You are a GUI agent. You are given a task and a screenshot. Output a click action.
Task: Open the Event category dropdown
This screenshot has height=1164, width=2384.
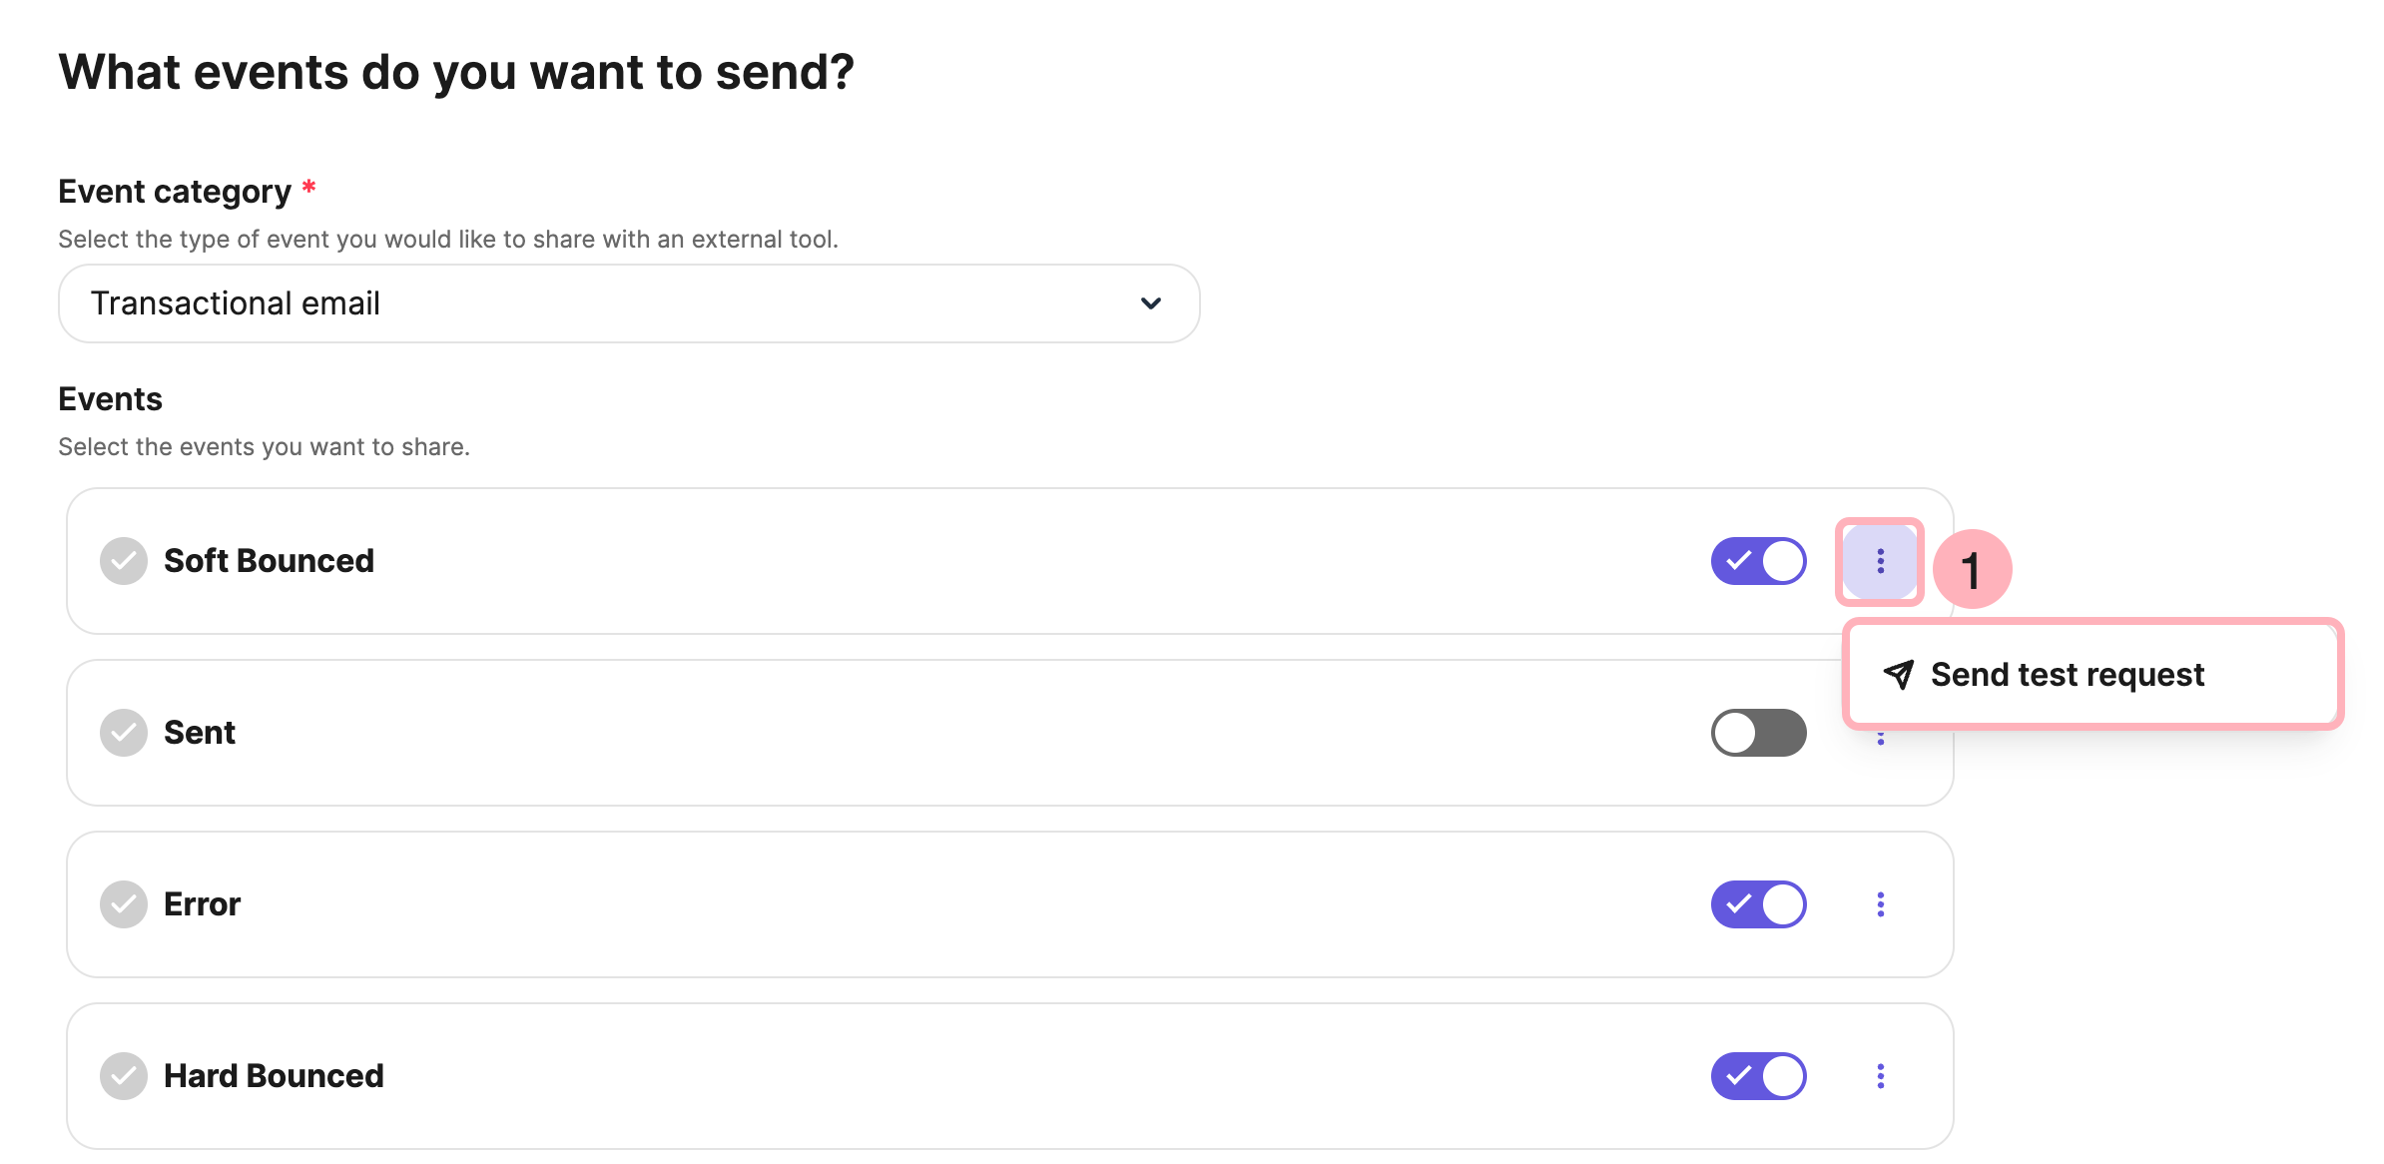tap(627, 303)
